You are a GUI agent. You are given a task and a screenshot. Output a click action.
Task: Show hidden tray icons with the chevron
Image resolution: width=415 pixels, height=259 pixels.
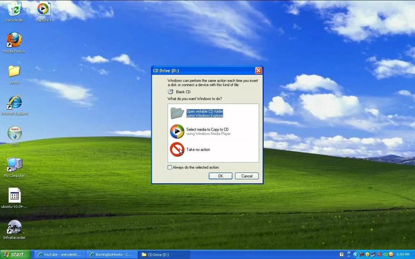pos(356,255)
